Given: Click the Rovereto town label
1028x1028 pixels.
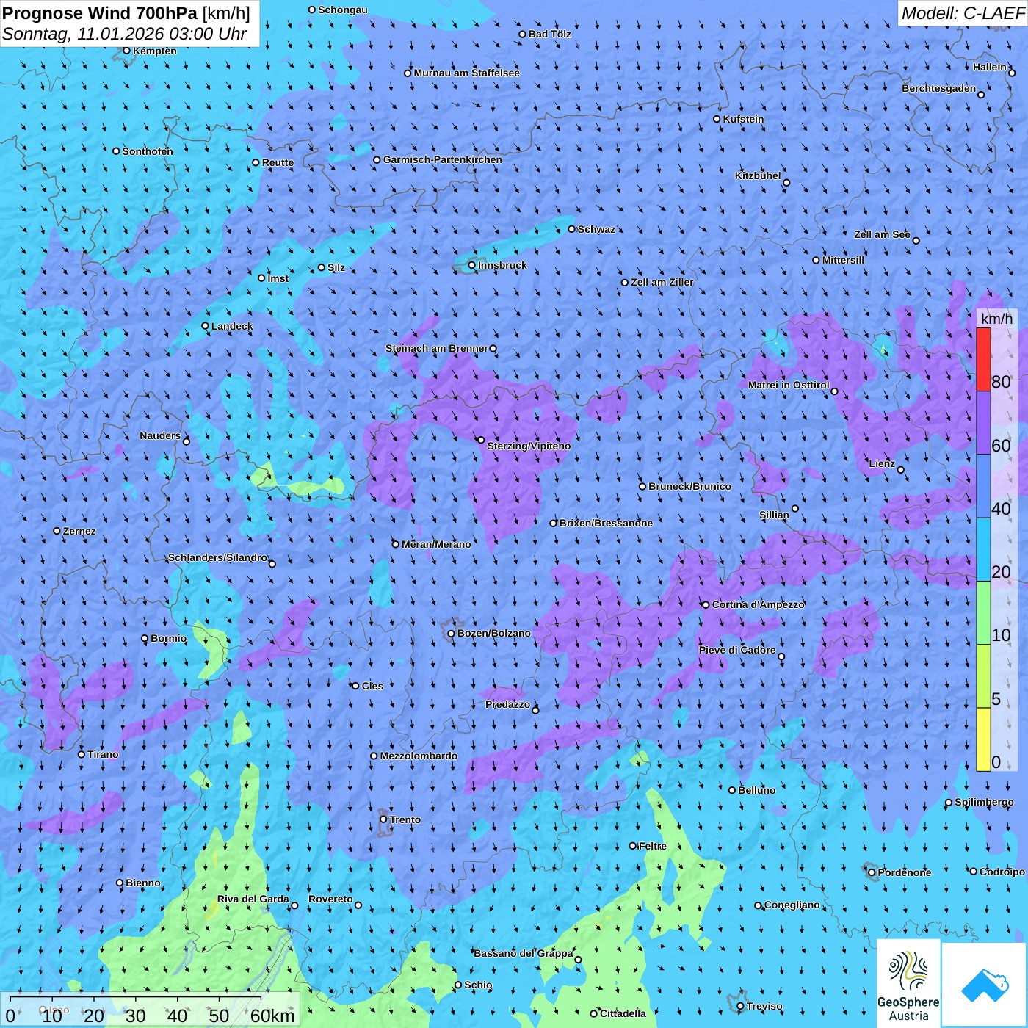Looking at the screenshot, I should pyautogui.click(x=330, y=899).
